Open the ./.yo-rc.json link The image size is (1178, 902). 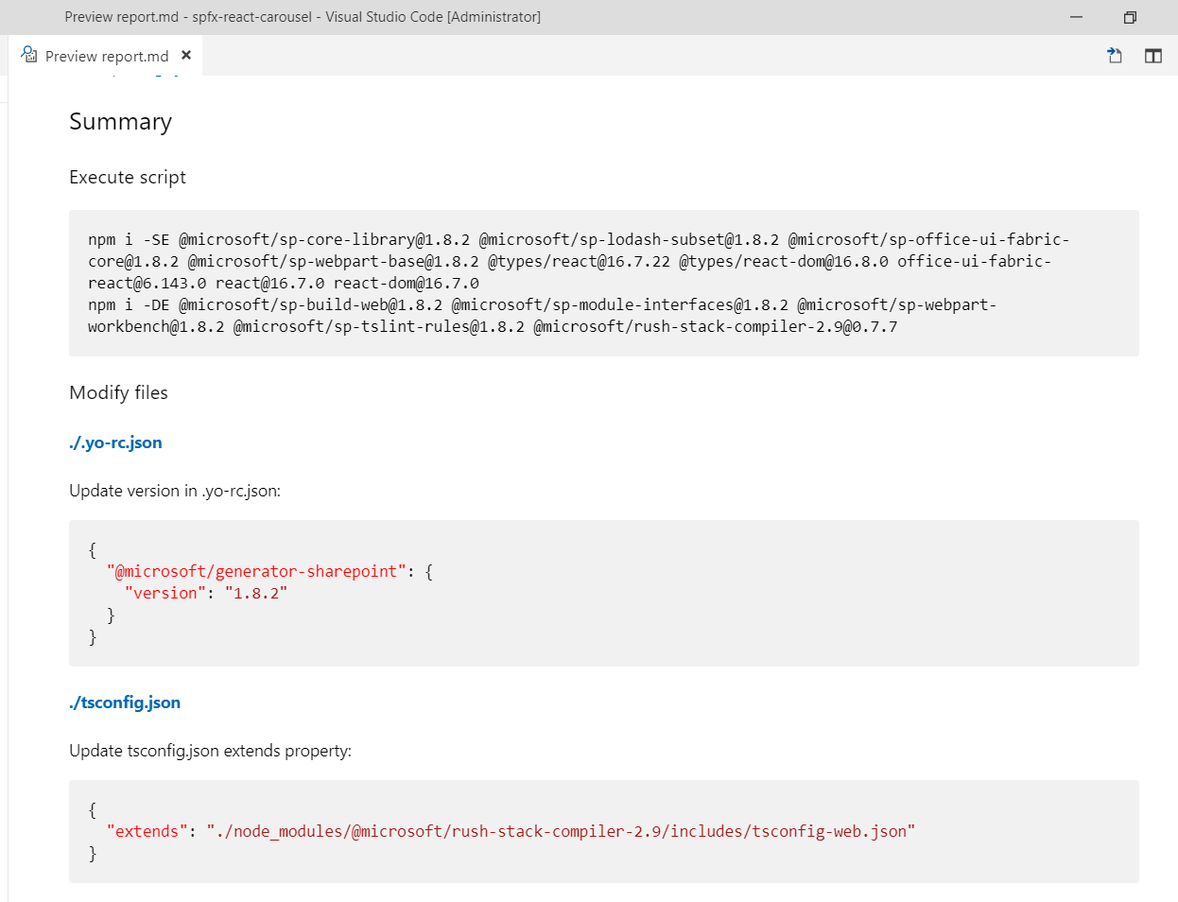[x=115, y=442]
